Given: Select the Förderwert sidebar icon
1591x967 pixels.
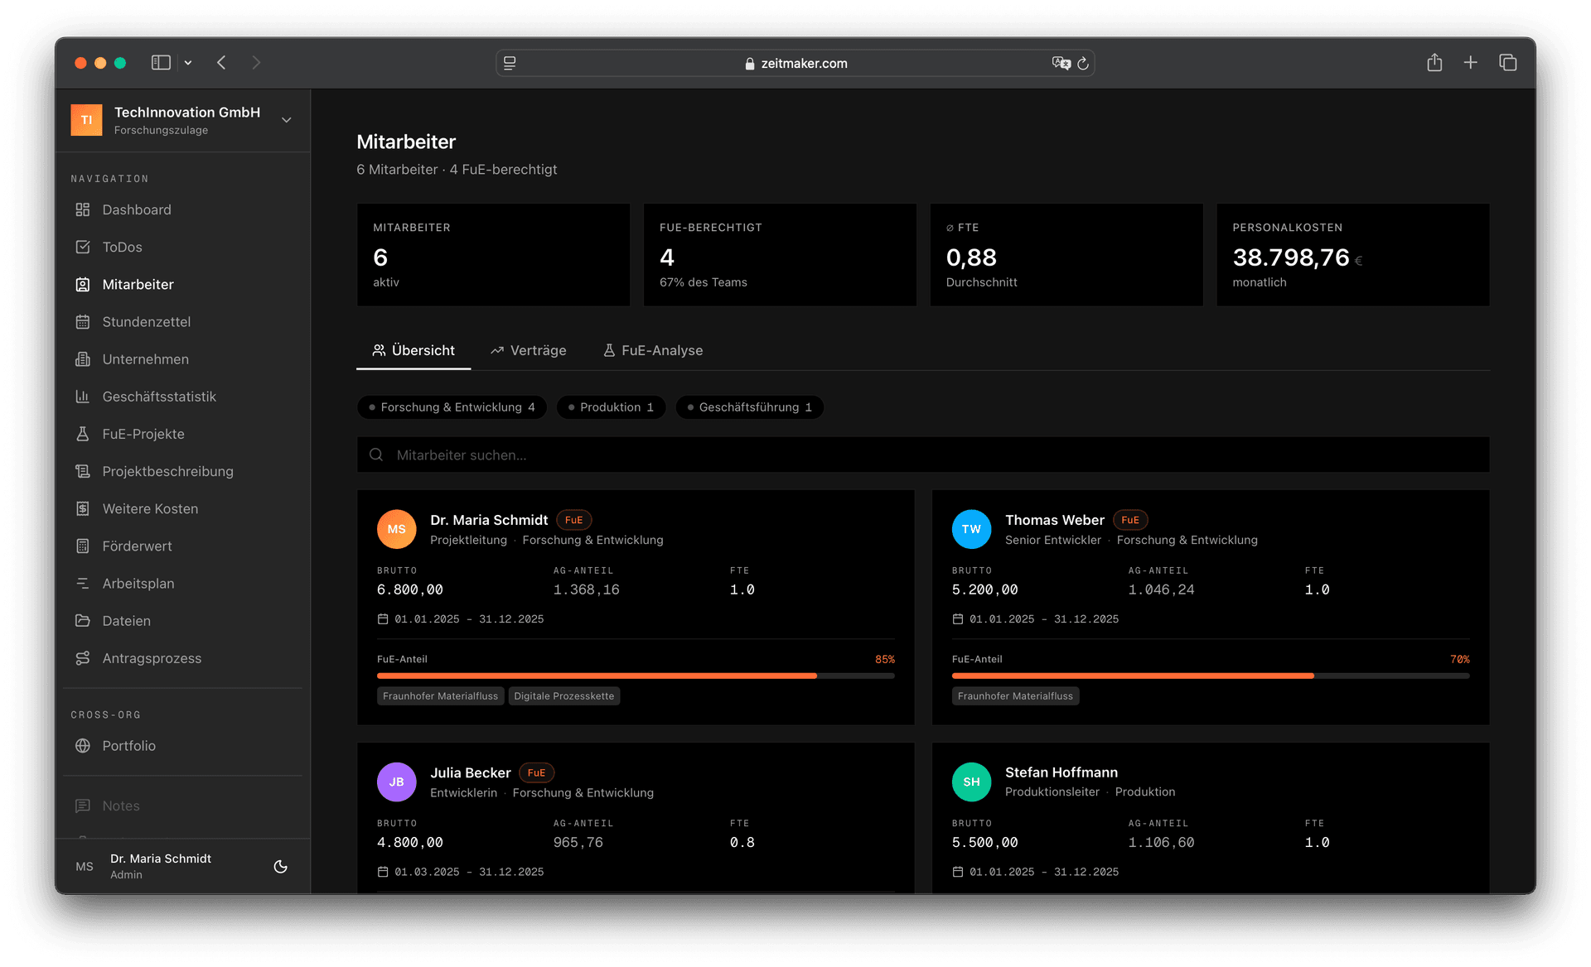Looking at the screenshot, I should (83, 546).
